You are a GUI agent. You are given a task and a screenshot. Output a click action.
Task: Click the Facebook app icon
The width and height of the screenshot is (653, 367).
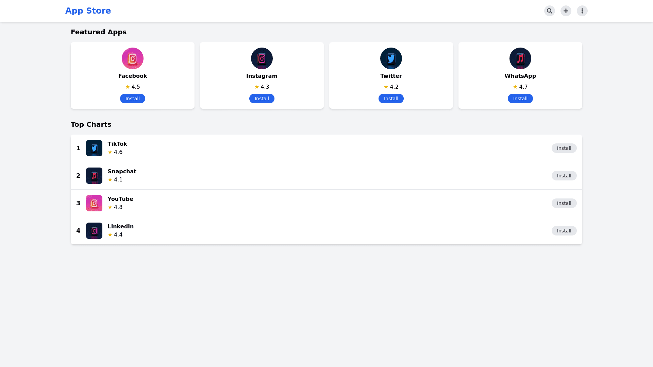[133, 58]
